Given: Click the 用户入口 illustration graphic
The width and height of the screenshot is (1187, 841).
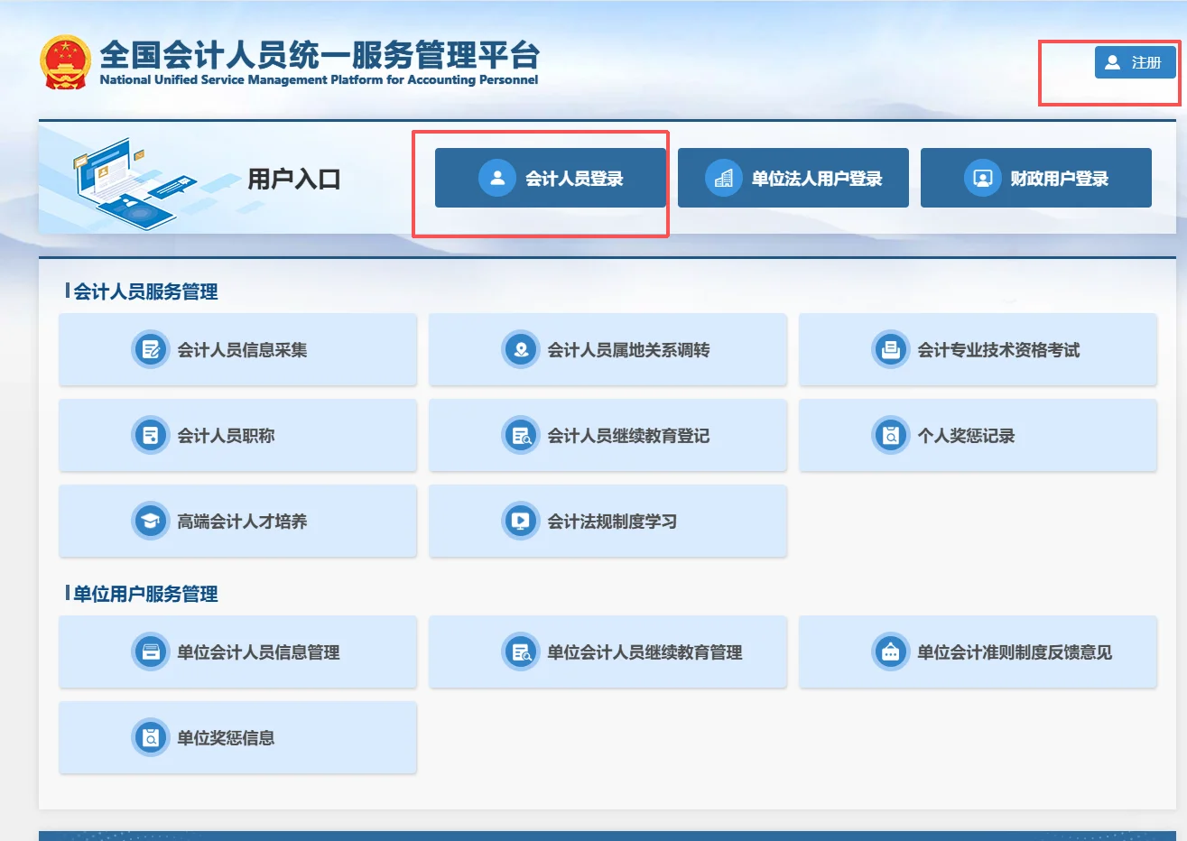Looking at the screenshot, I should point(135,183).
